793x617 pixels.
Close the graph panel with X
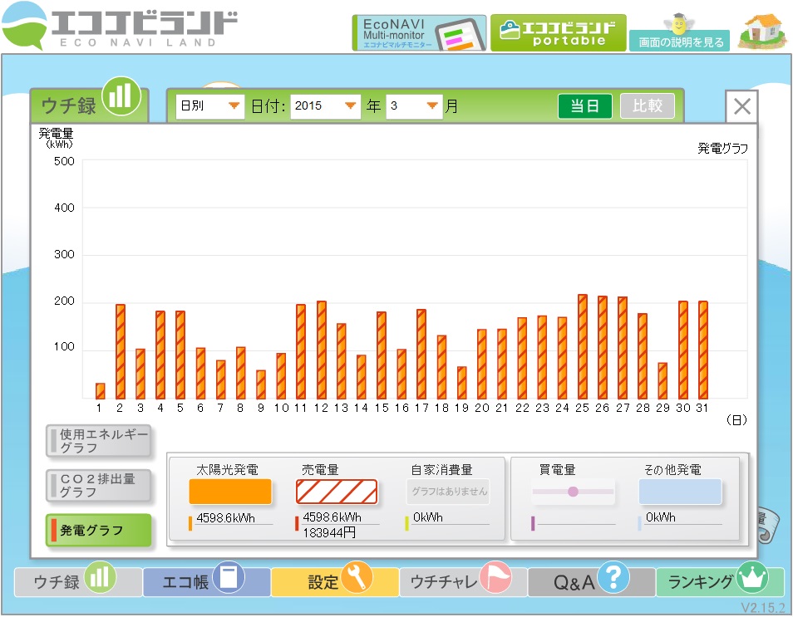click(742, 106)
